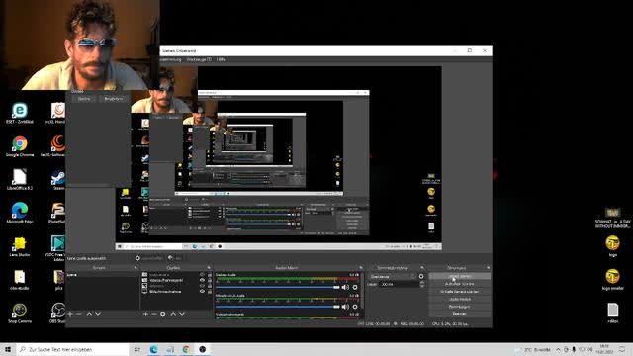The width and height of the screenshot is (633, 356).
Task: Open the scene transition settings gear
Action: pyautogui.click(x=421, y=277)
